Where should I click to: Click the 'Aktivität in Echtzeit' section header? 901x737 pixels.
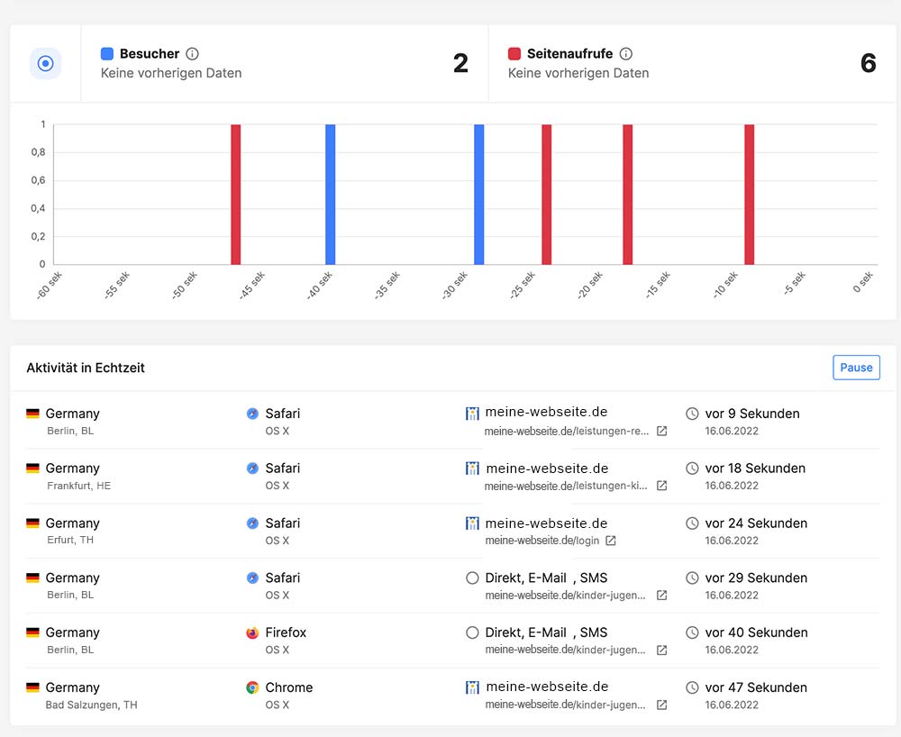tap(86, 368)
